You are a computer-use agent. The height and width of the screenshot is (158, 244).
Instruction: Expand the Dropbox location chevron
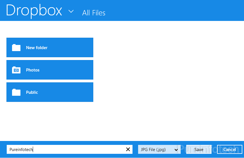click(71, 11)
